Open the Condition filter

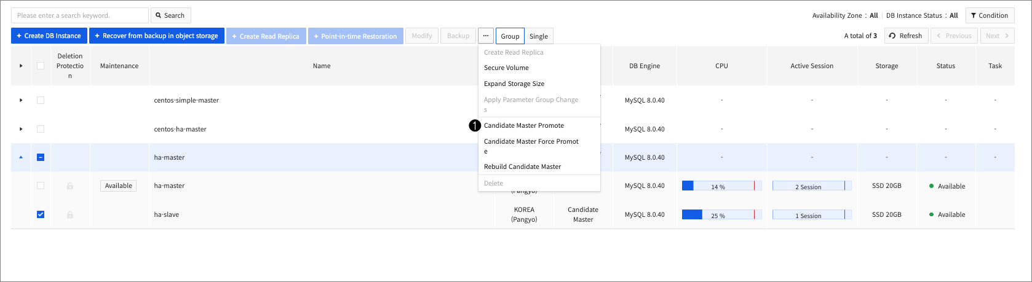pyautogui.click(x=990, y=15)
